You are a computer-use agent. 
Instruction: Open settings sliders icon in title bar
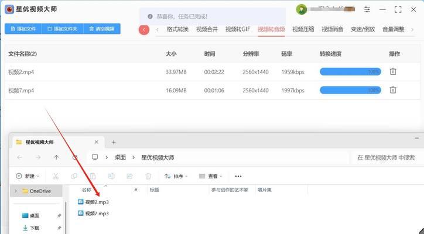(x=367, y=10)
